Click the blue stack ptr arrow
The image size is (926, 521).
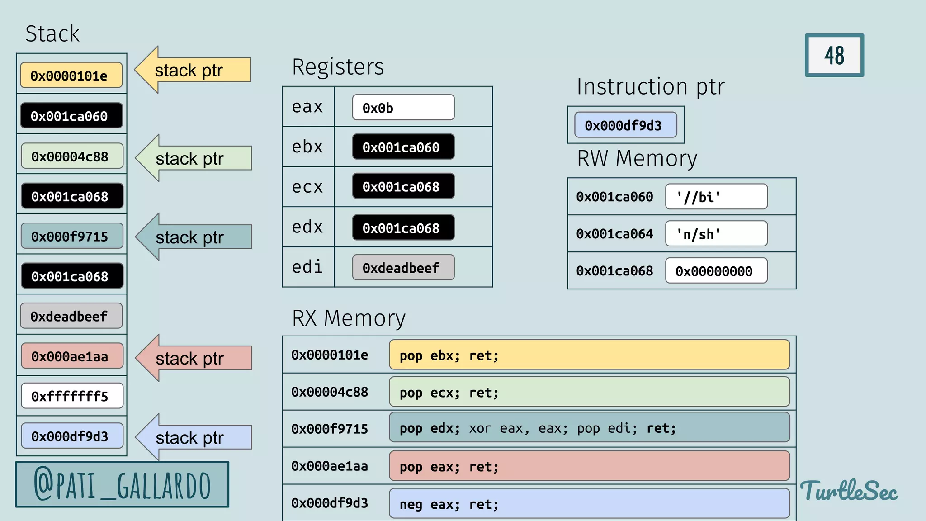pyautogui.click(x=193, y=437)
